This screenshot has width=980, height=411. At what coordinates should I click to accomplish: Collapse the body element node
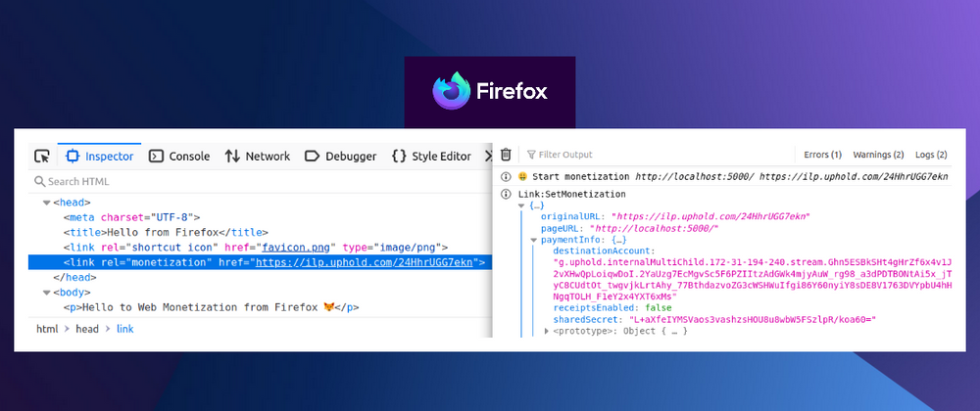point(45,292)
